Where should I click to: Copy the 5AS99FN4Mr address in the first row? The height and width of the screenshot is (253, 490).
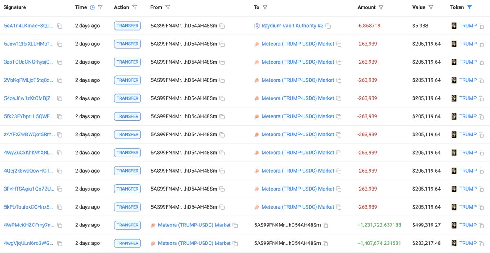[x=222, y=25]
